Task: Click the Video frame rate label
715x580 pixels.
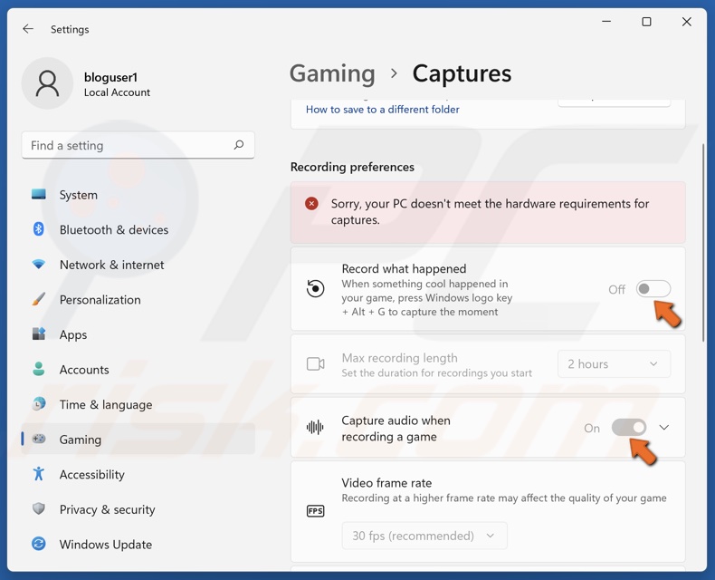Action: point(386,483)
